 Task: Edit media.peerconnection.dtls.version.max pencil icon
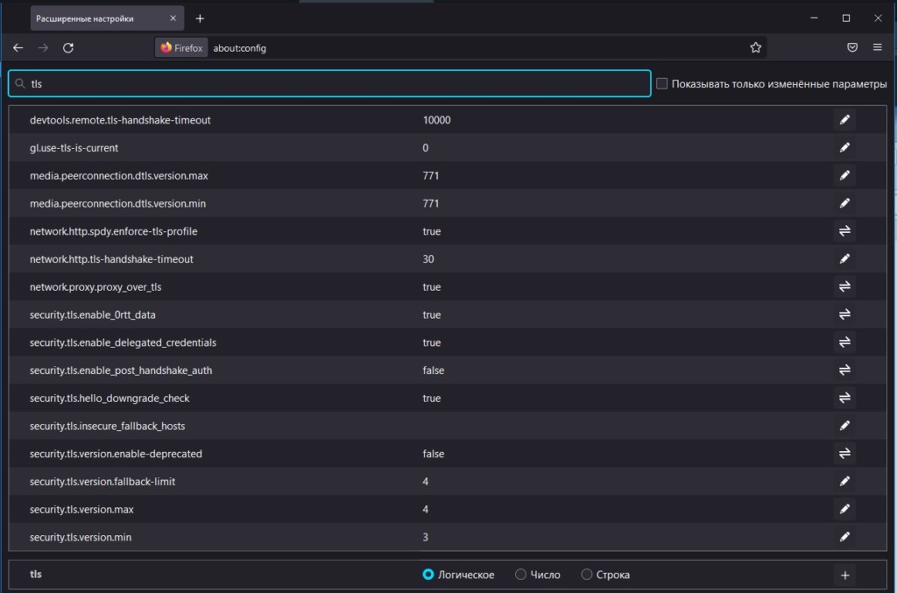click(x=844, y=175)
